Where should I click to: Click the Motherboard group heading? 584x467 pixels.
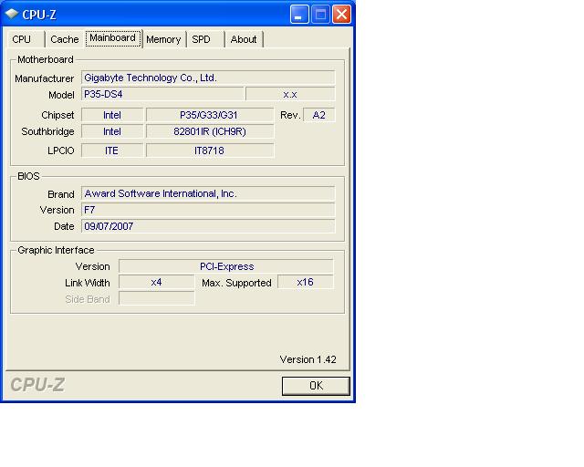click(46, 59)
